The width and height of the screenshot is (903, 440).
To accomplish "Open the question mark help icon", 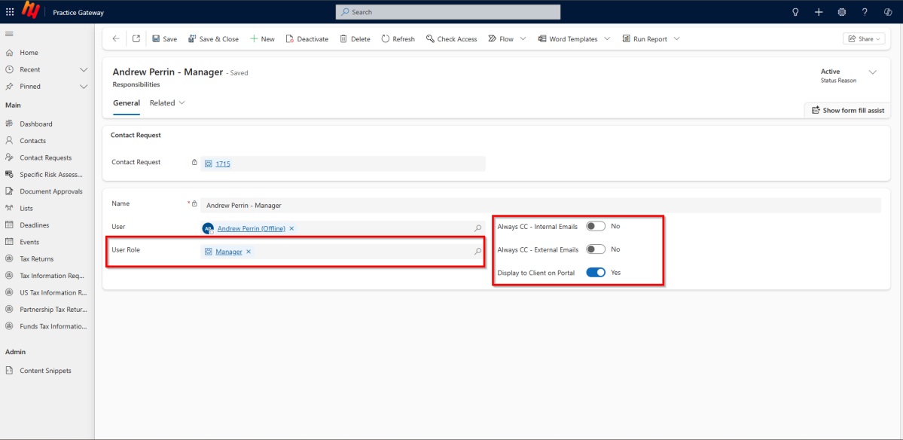I will point(865,11).
